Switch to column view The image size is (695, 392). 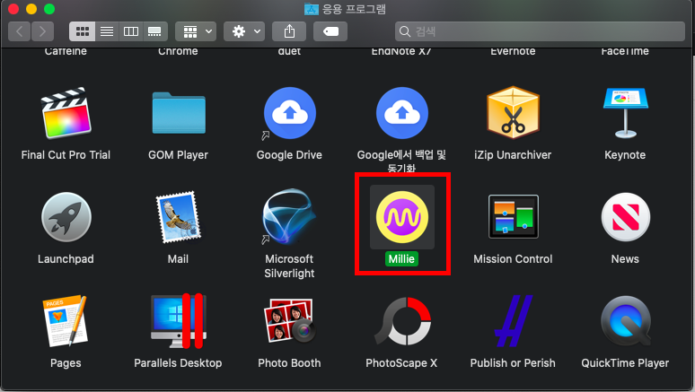click(131, 31)
